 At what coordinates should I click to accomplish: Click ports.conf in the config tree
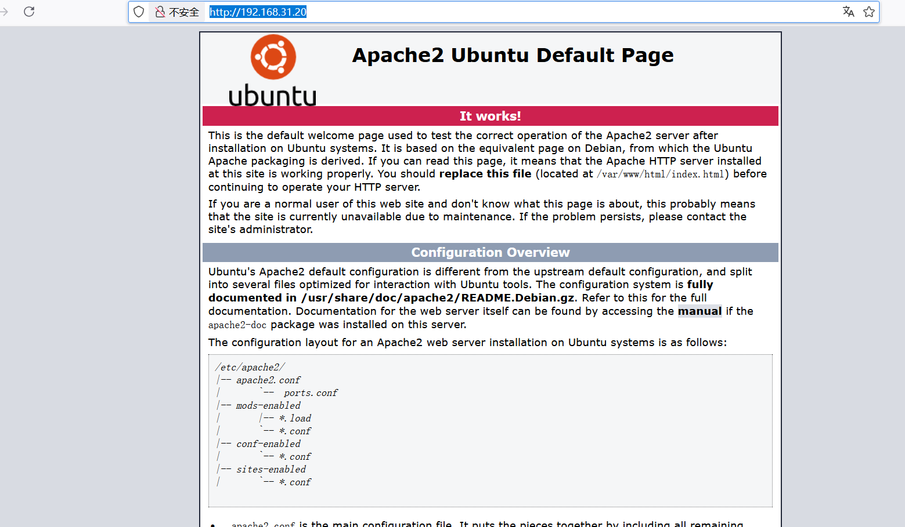[311, 393]
